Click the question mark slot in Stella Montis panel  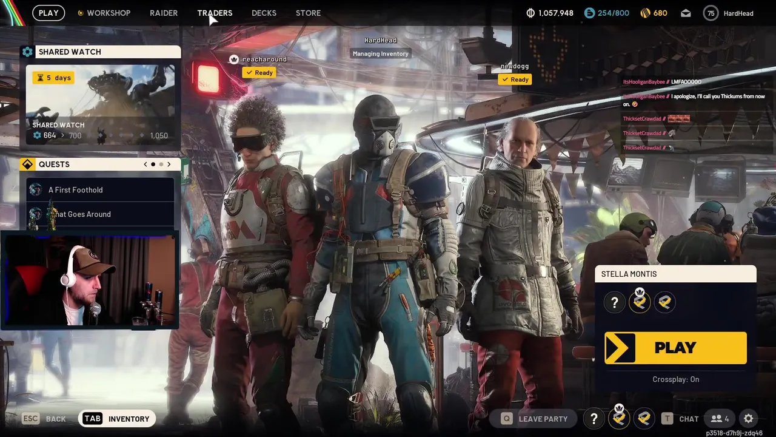pyautogui.click(x=615, y=302)
